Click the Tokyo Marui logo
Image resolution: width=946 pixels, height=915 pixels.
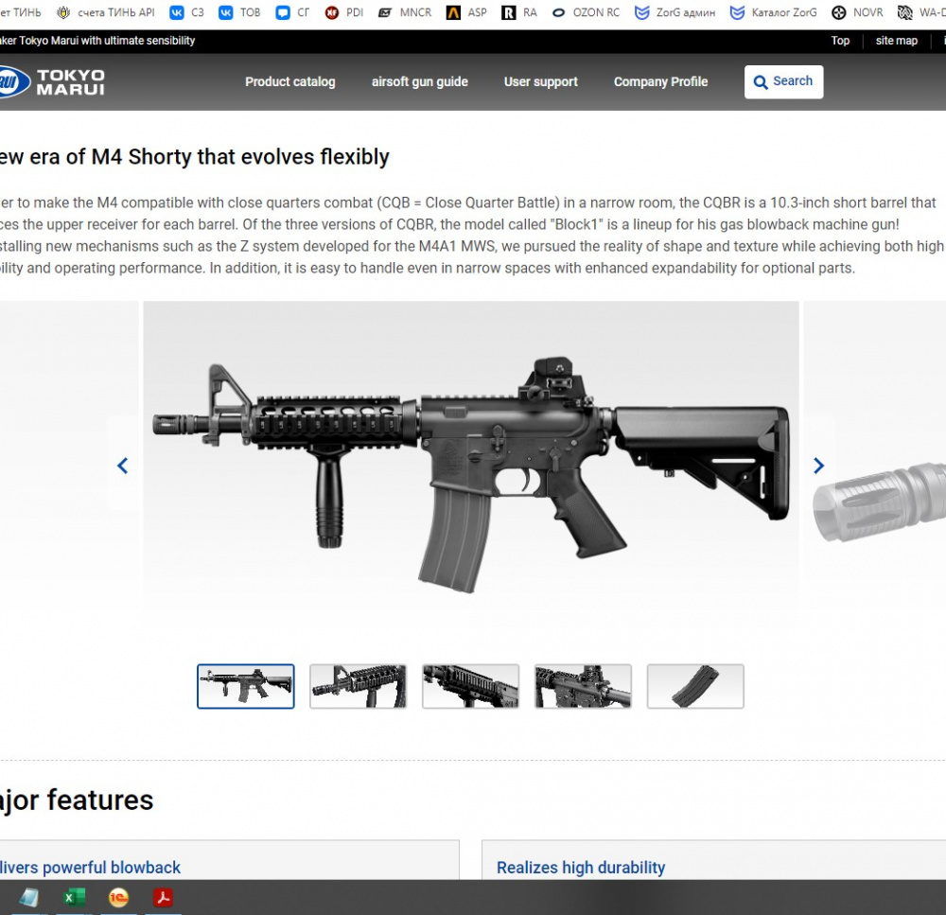(55, 81)
